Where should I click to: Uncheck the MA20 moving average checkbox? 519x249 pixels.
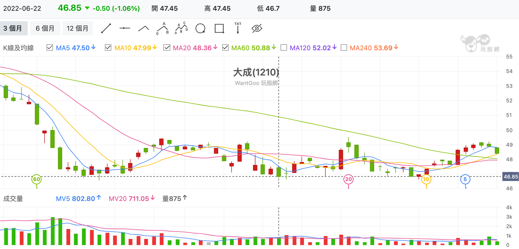[x=167, y=48]
